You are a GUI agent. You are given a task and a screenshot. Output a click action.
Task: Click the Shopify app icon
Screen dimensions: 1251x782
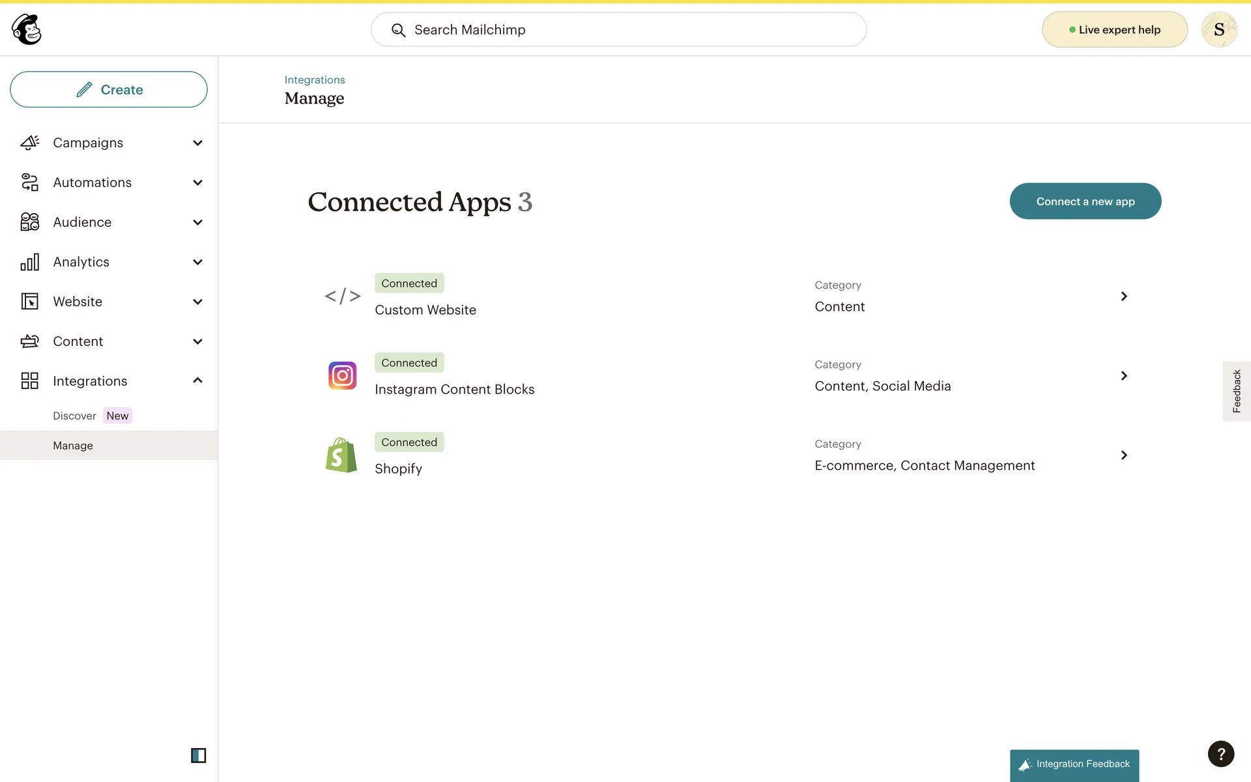click(341, 455)
